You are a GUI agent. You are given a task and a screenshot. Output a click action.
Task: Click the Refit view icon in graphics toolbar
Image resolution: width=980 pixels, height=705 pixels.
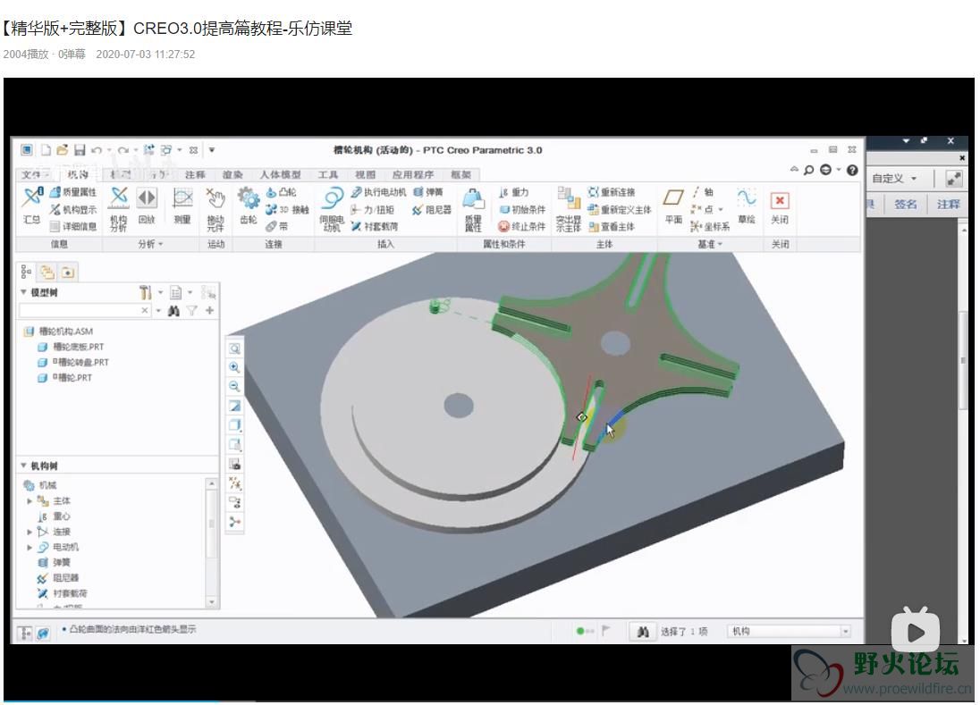click(234, 348)
